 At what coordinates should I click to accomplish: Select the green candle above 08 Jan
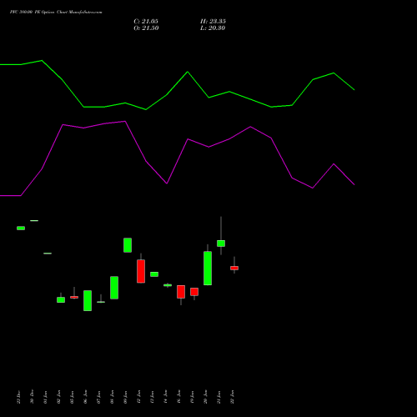[114, 288]
